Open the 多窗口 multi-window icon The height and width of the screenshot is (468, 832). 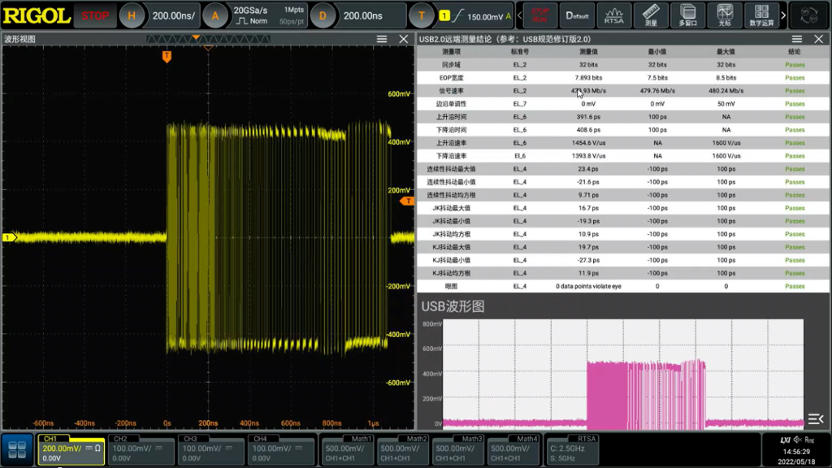(687, 15)
